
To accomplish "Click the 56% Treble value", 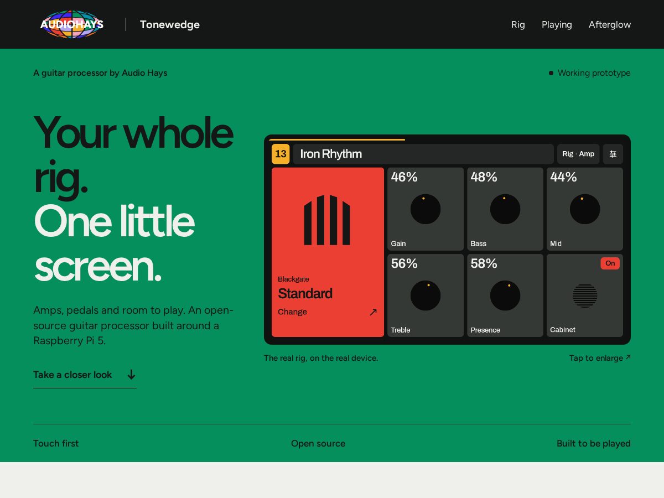I will 404,263.
